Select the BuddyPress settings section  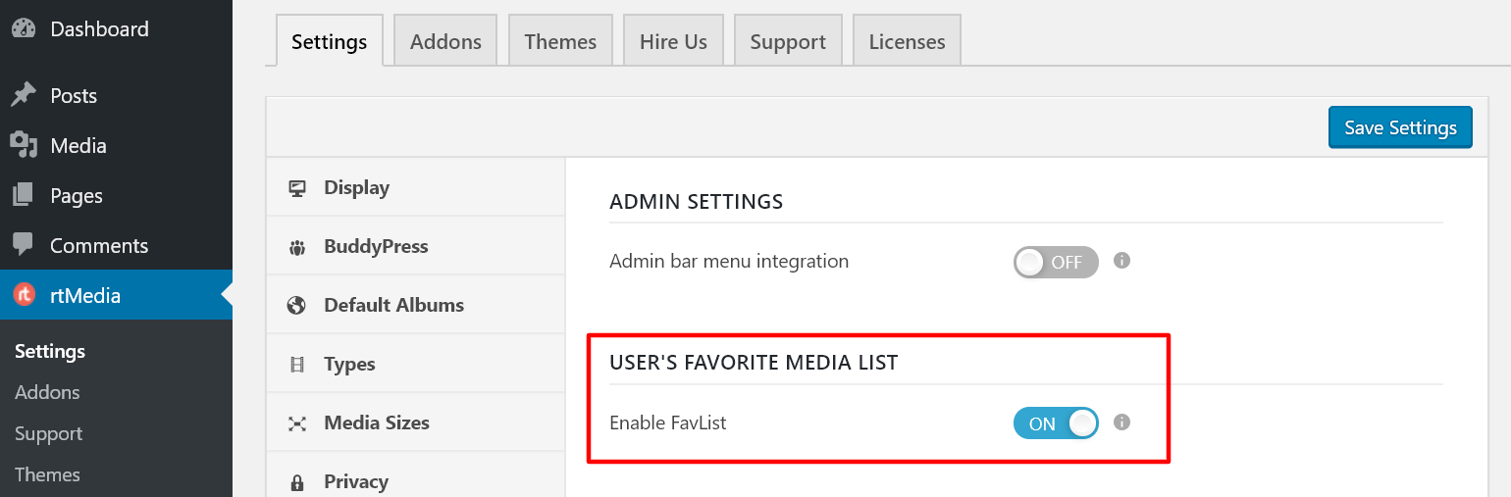[x=416, y=246]
